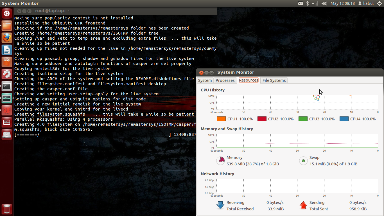This screenshot has height=216, width=384.
Task: Open the network signal indicator
Action: [315, 3]
